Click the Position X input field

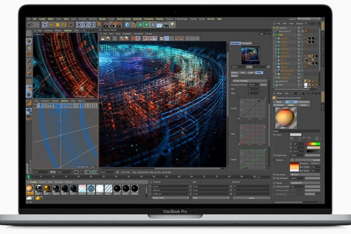(171, 186)
